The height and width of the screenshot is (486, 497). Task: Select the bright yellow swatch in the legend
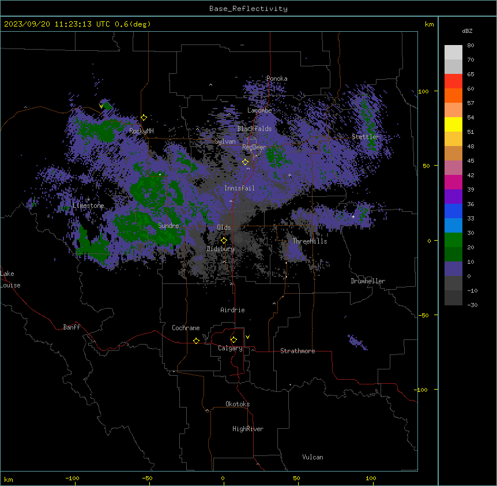pos(453,124)
